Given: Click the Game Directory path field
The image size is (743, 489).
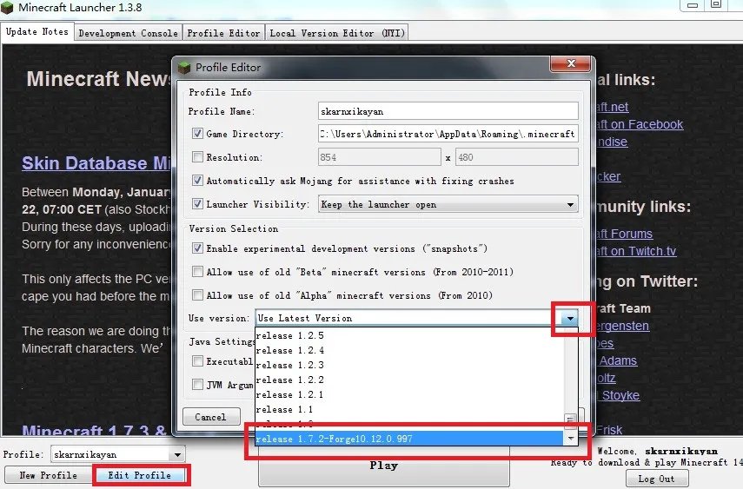Looking at the screenshot, I should click(x=448, y=134).
